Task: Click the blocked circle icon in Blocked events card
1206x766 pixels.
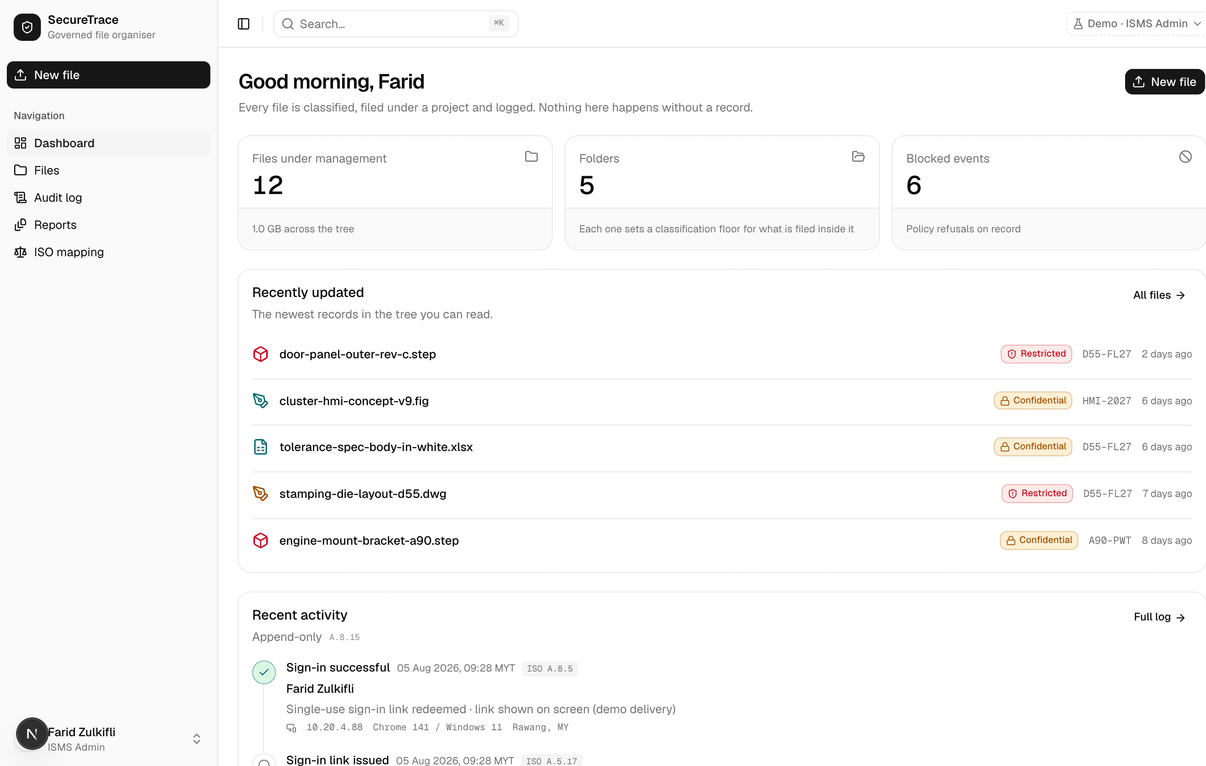Action: [1185, 157]
